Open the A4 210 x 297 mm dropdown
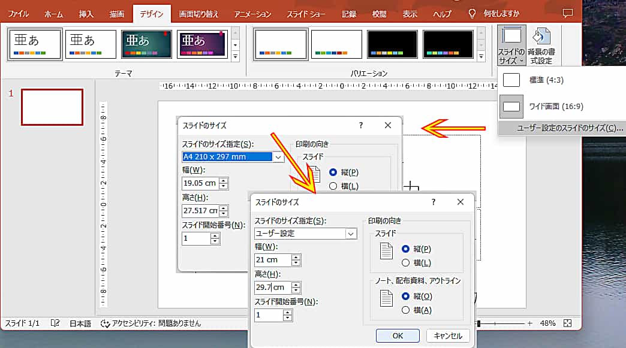626x348 pixels. pos(278,157)
